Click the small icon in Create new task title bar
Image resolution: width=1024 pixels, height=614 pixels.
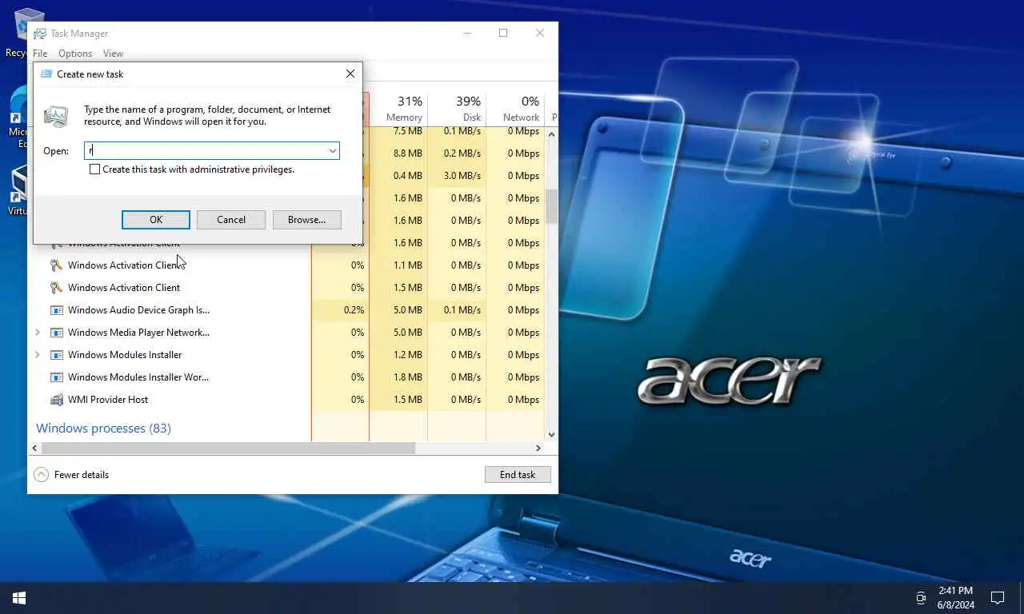[46, 74]
